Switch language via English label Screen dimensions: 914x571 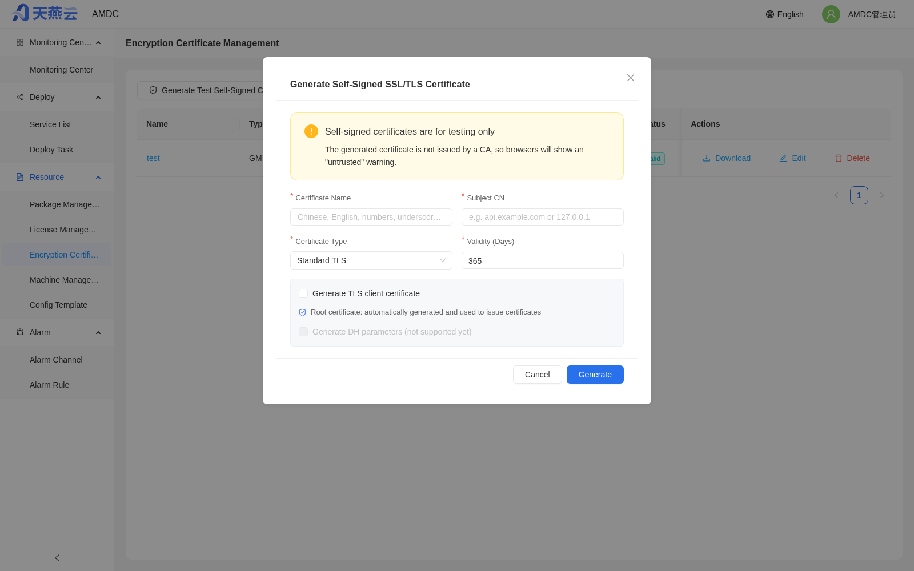[791, 14]
